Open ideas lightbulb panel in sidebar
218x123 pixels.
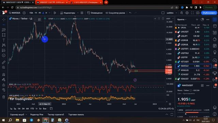point(215,52)
